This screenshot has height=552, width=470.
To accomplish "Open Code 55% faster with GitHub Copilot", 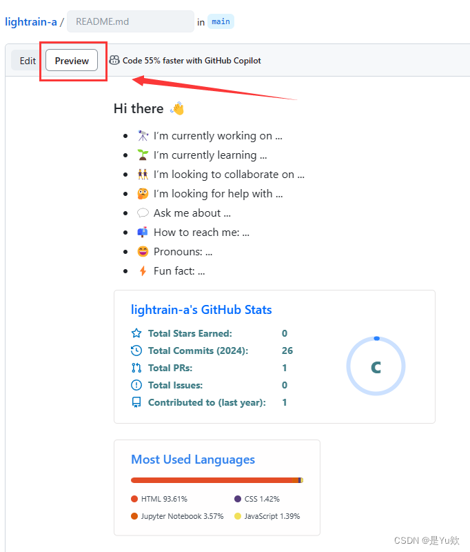I will click(x=192, y=61).
